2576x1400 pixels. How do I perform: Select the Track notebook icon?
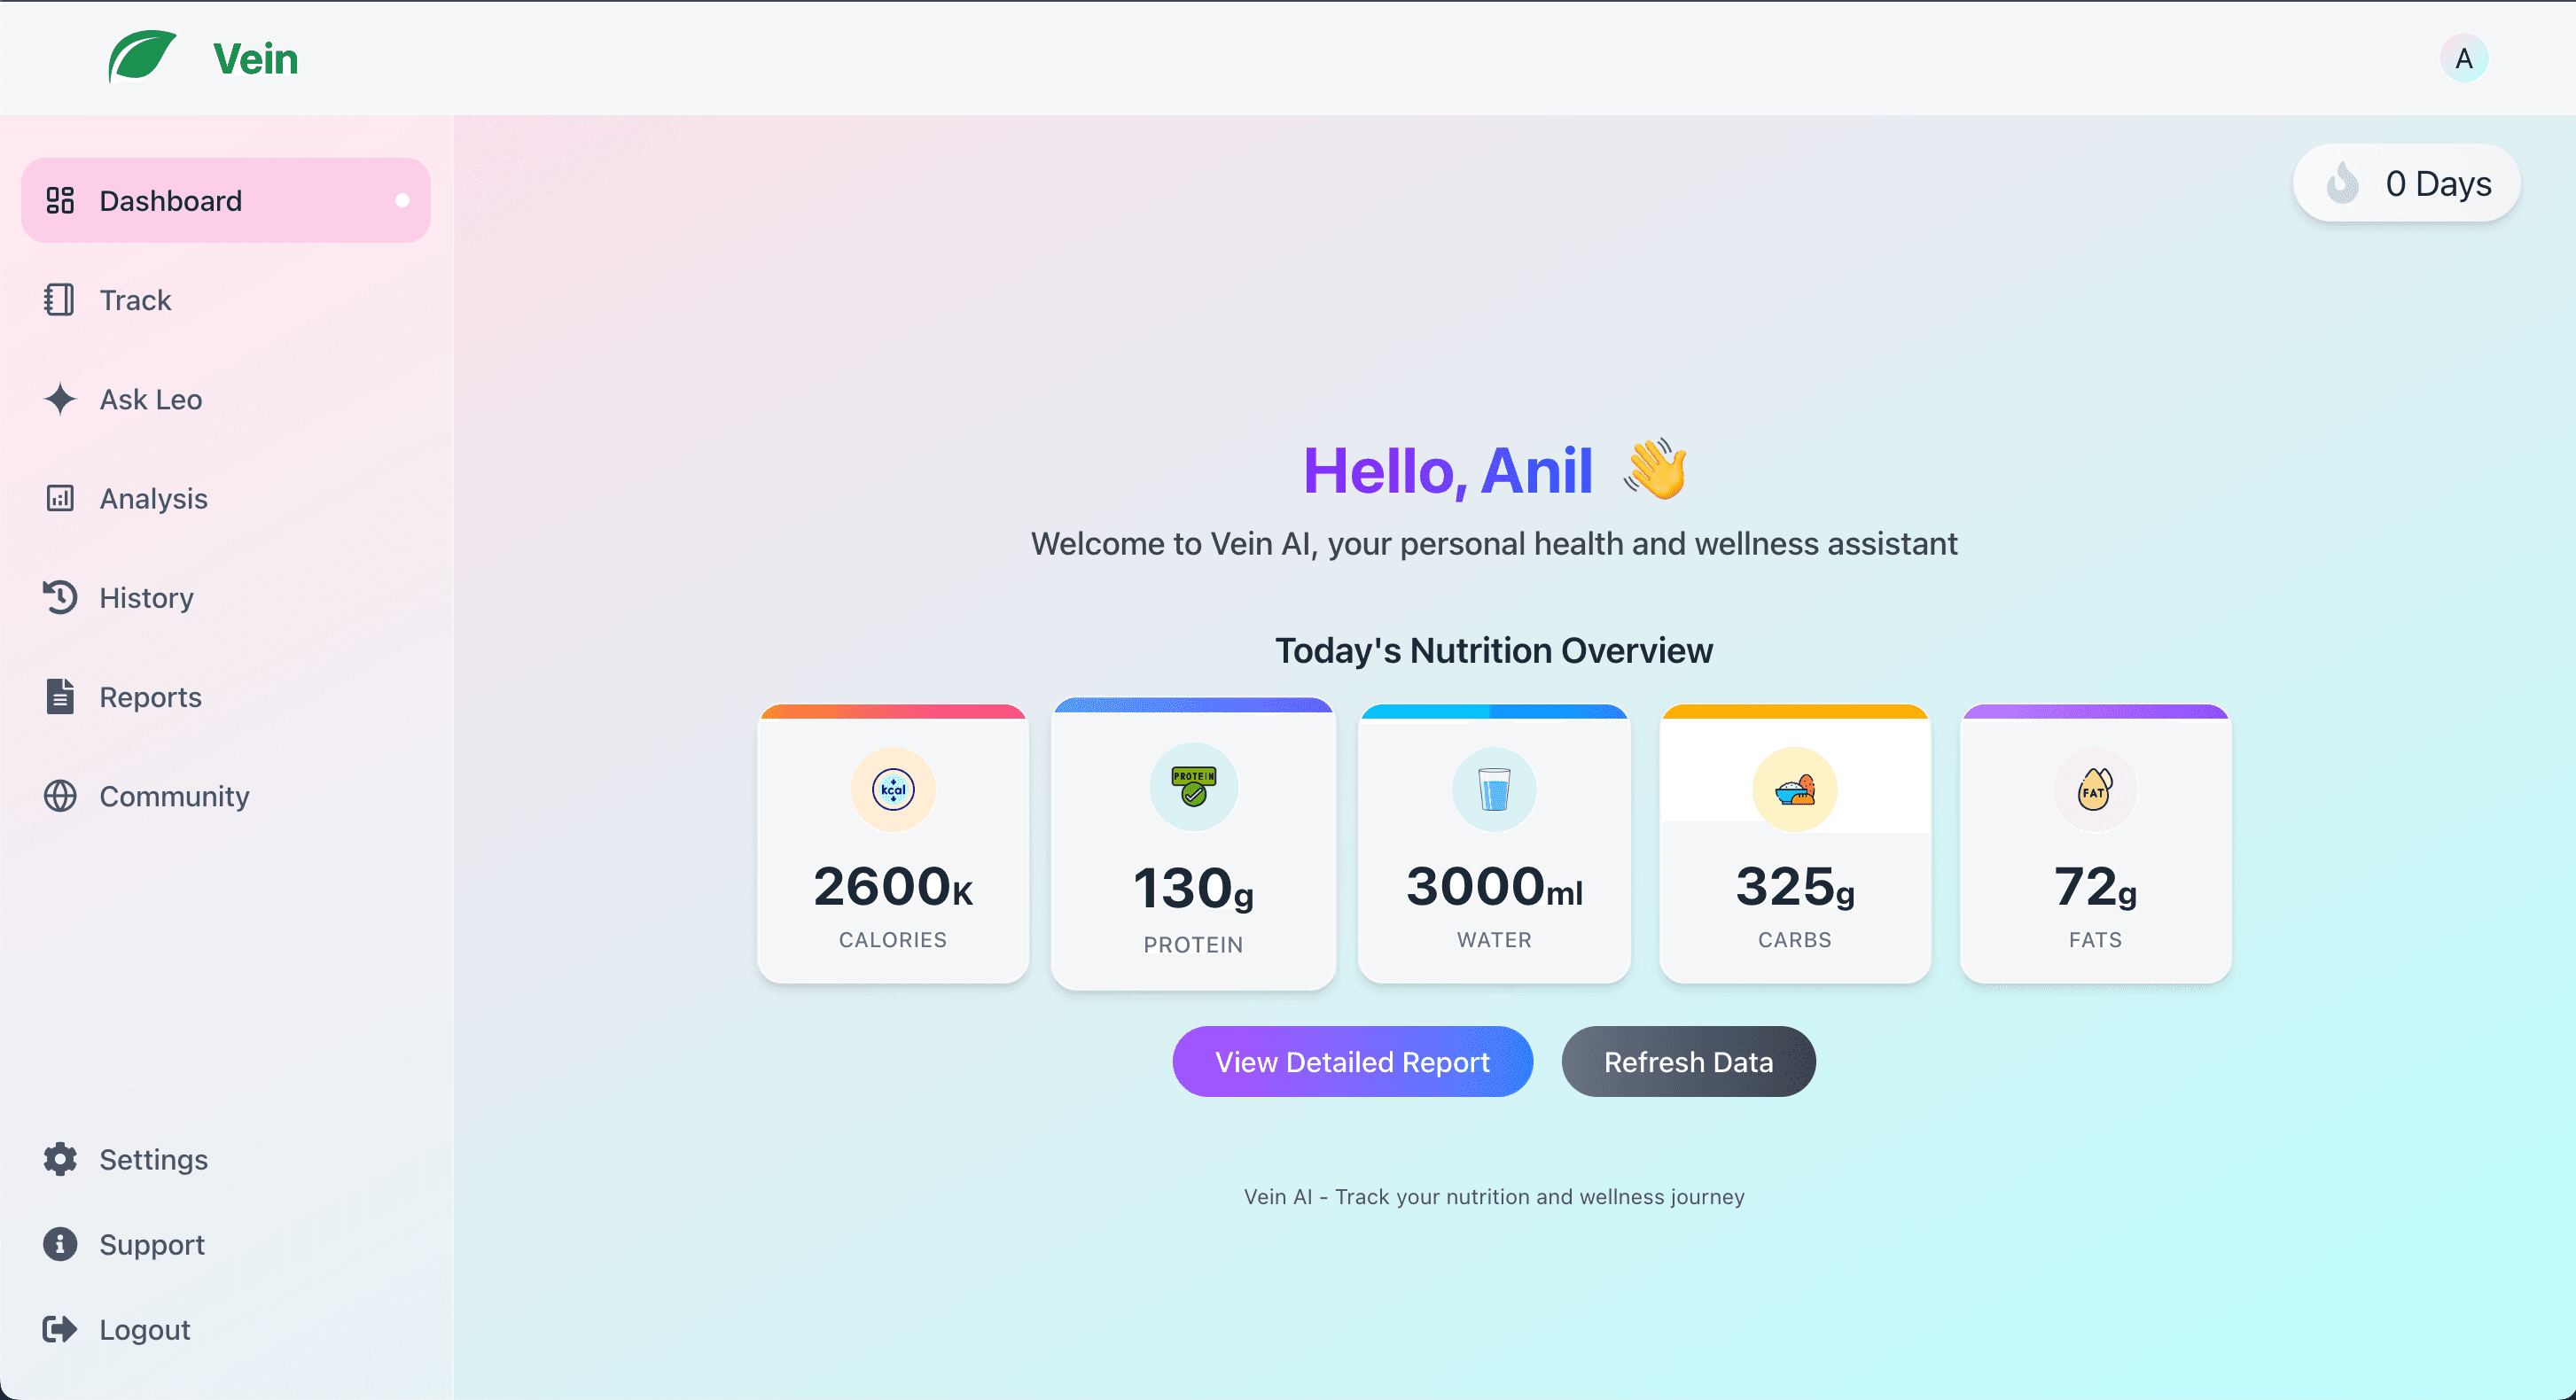(60, 299)
